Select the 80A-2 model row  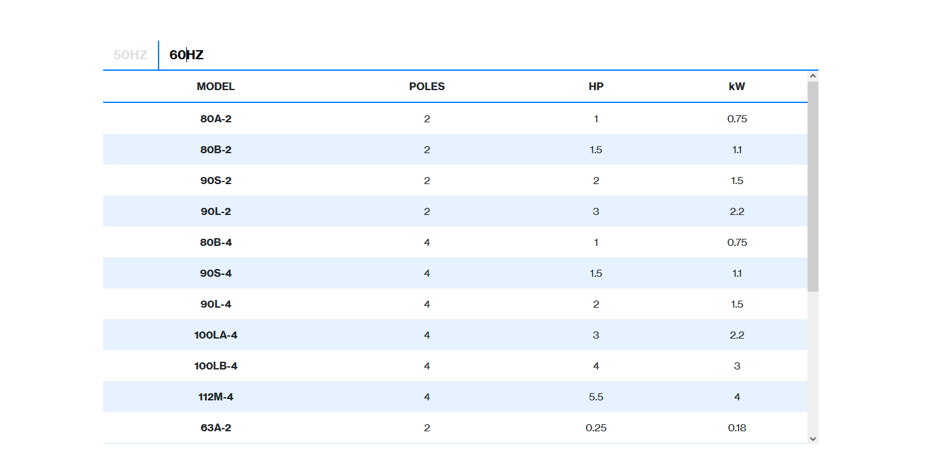(455, 118)
